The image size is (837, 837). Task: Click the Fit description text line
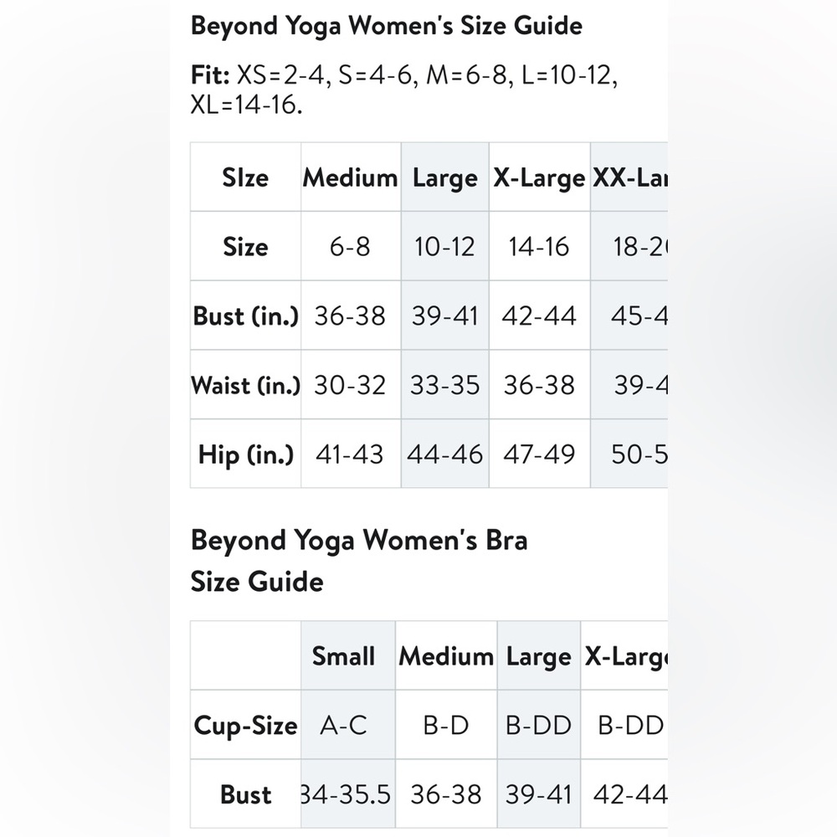click(404, 90)
